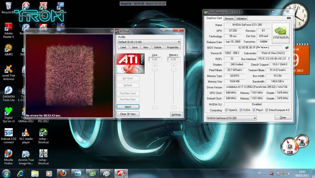315x178 pixels.
Task: Click the minus button below Core slider
Action: [155, 107]
